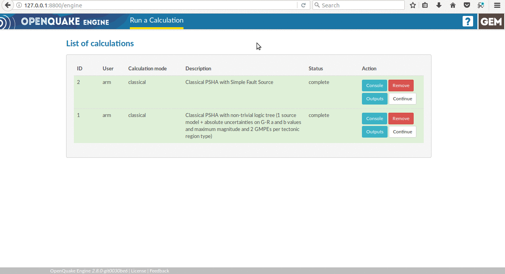
Task: Click the Pocket save icon
Action: tap(467, 5)
